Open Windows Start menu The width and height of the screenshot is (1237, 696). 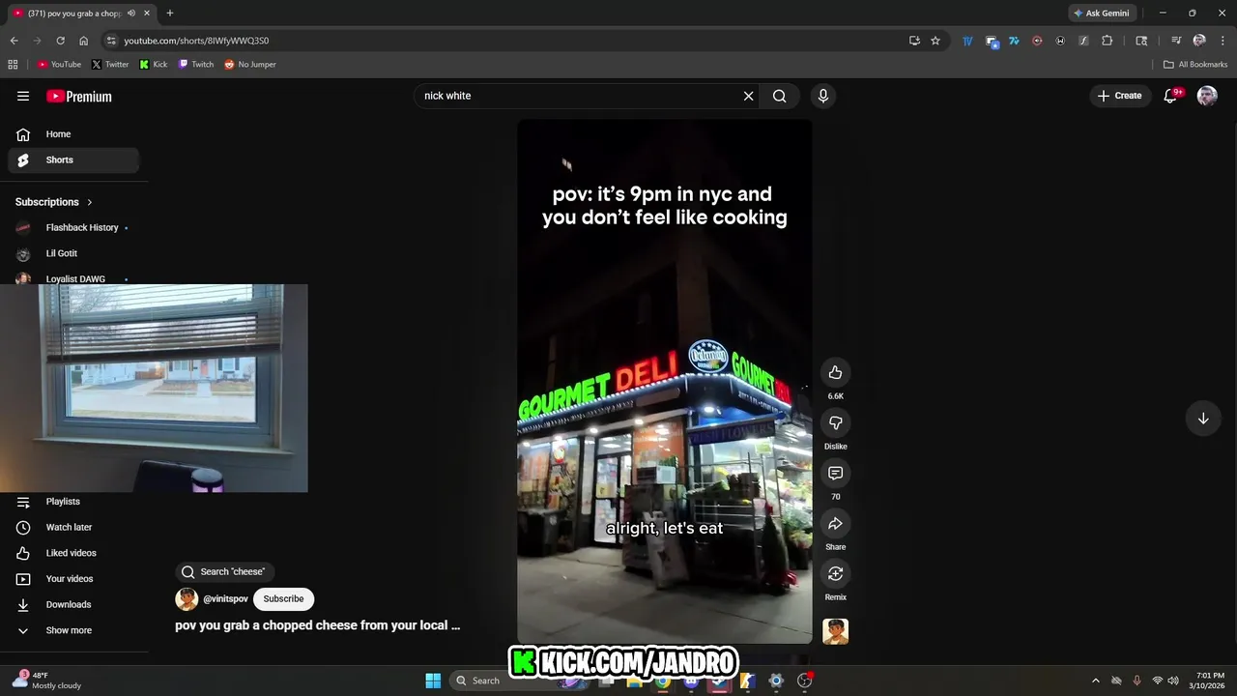(433, 681)
